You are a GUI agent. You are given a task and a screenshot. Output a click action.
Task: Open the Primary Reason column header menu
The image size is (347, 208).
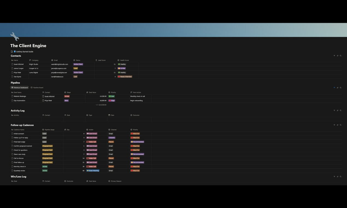click(115, 181)
